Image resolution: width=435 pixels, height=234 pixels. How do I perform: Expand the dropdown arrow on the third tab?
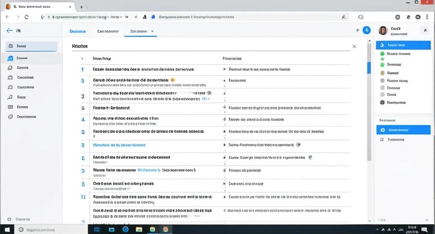pyautogui.click(x=152, y=31)
